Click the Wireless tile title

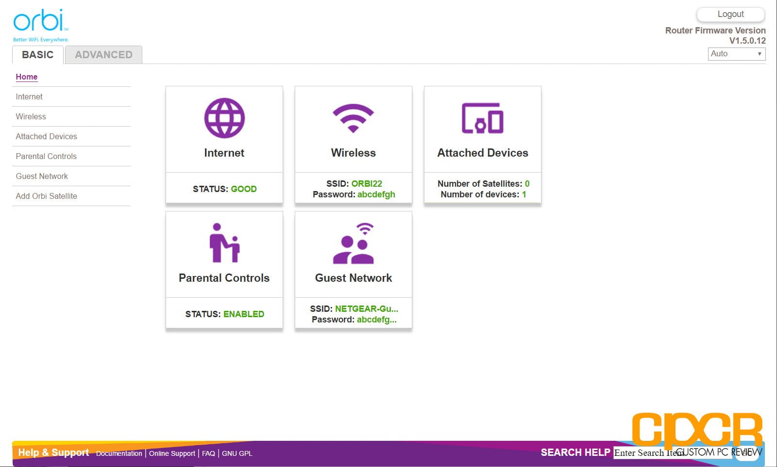pyautogui.click(x=354, y=153)
